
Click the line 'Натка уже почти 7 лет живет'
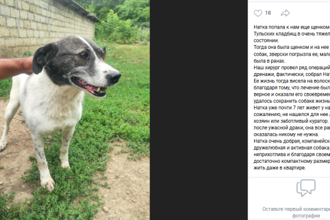click(x=291, y=108)
